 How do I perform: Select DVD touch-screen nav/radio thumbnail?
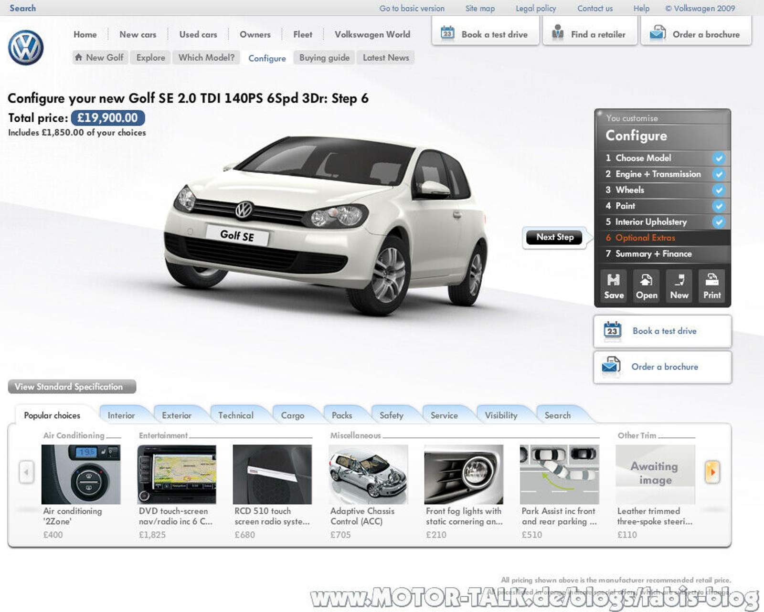click(177, 474)
